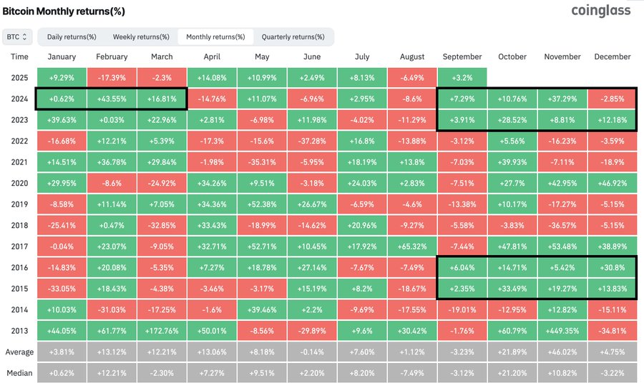Open the BTC coin selector dropdown

(x=18, y=36)
